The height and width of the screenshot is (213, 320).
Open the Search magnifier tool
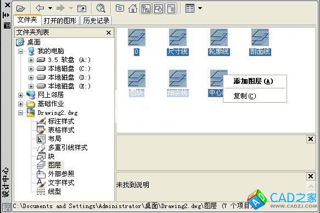coord(101,8)
